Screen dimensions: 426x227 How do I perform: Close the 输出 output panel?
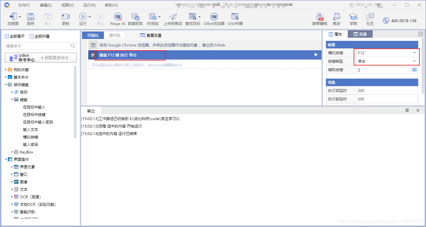pyautogui.click(x=418, y=110)
